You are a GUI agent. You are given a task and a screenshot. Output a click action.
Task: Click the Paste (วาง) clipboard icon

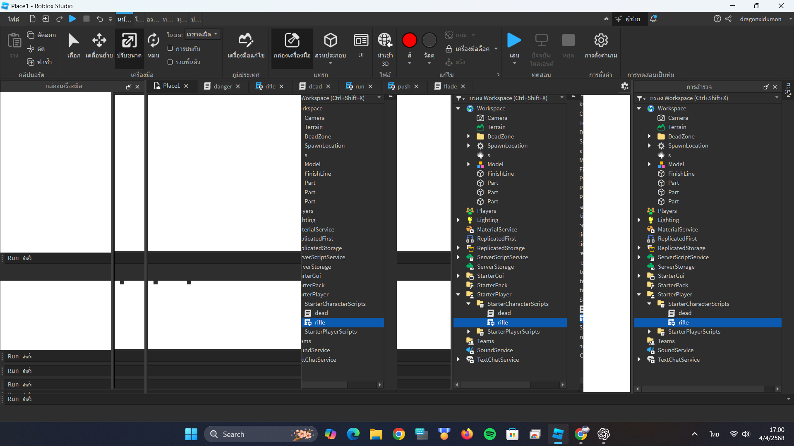(x=14, y=41)
